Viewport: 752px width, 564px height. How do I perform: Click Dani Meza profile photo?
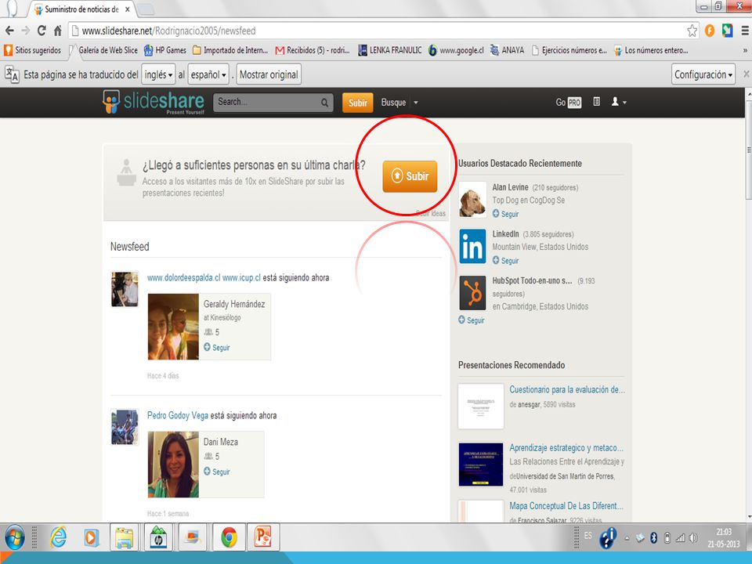173,465
